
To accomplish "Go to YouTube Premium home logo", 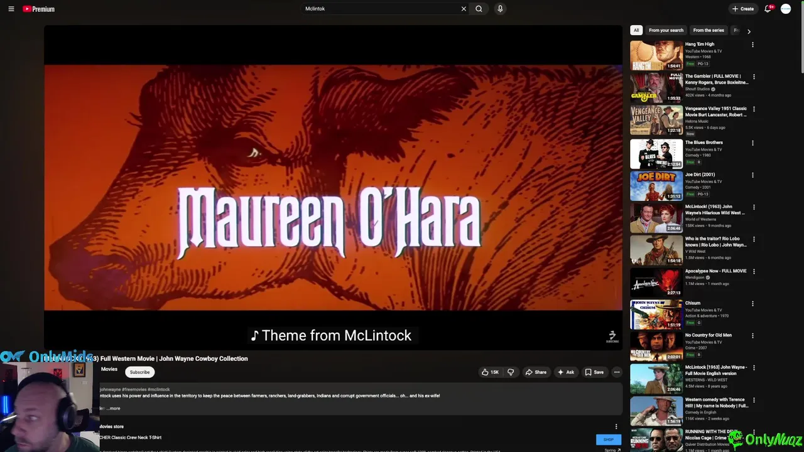I will tap(39, 9).
